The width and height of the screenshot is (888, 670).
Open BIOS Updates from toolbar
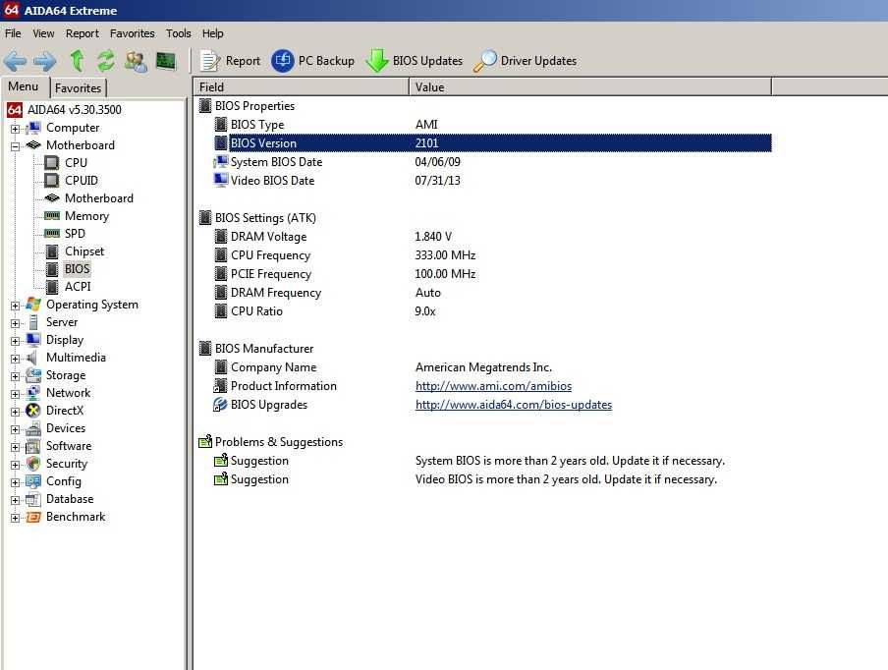pos(414,61)
